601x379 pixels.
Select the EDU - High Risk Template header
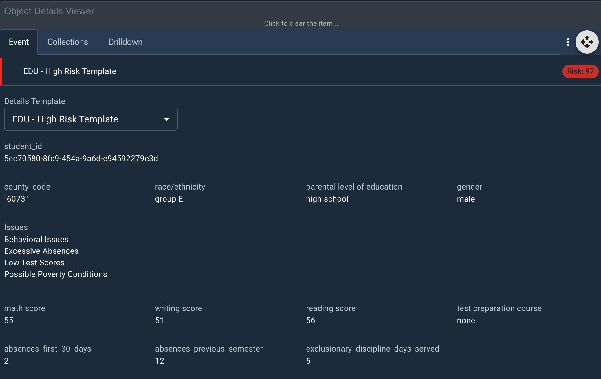click(x=70, y=71)
